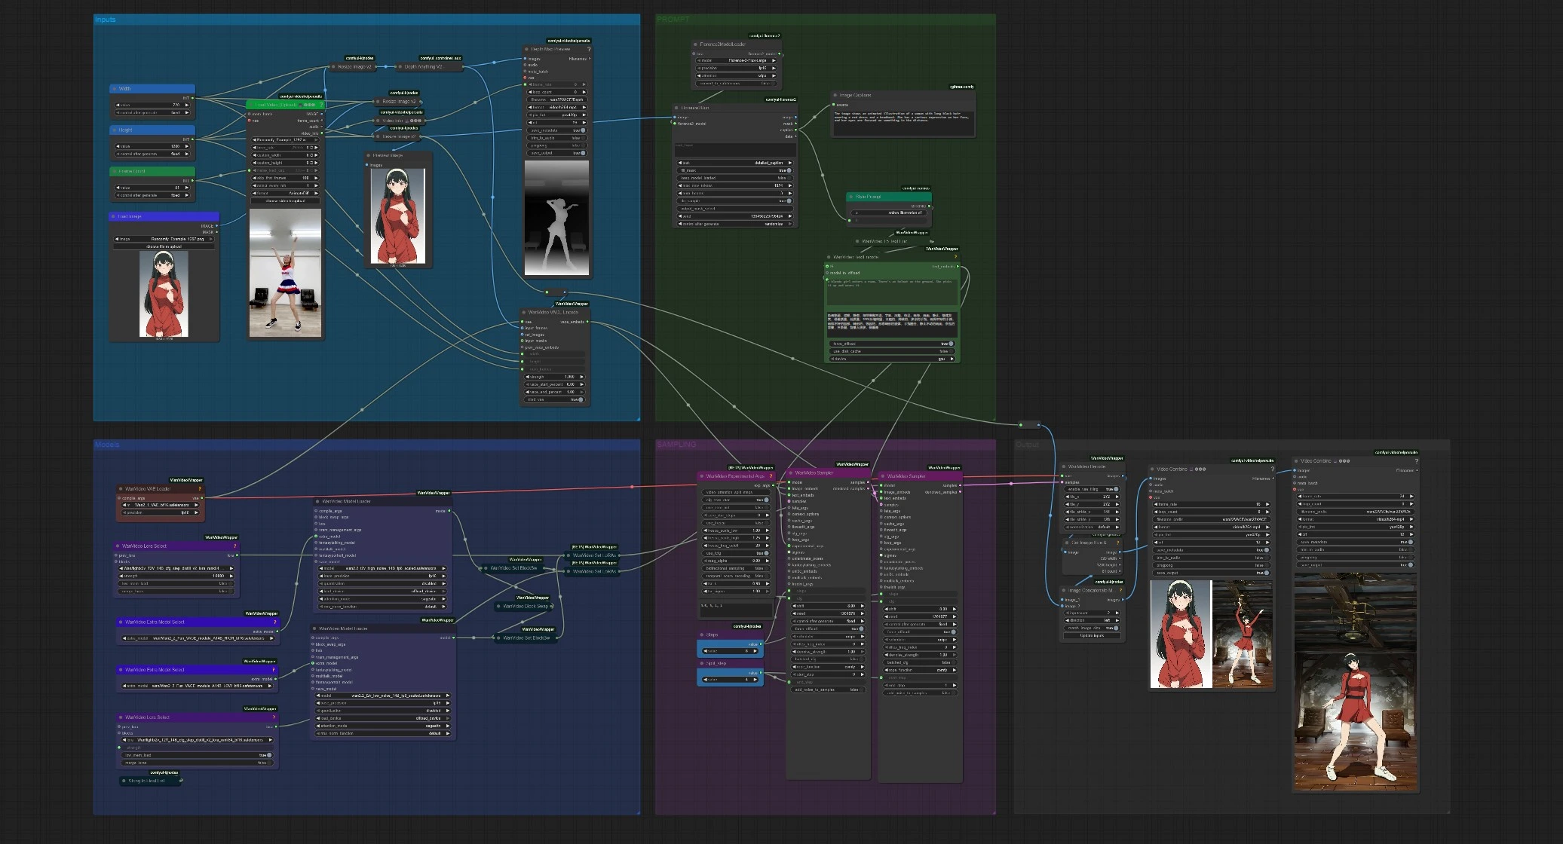This screenshot has width=1563, height=844.
Task: Click help icon on WanVideo Experimental Args node
Action: pos(771,476)
